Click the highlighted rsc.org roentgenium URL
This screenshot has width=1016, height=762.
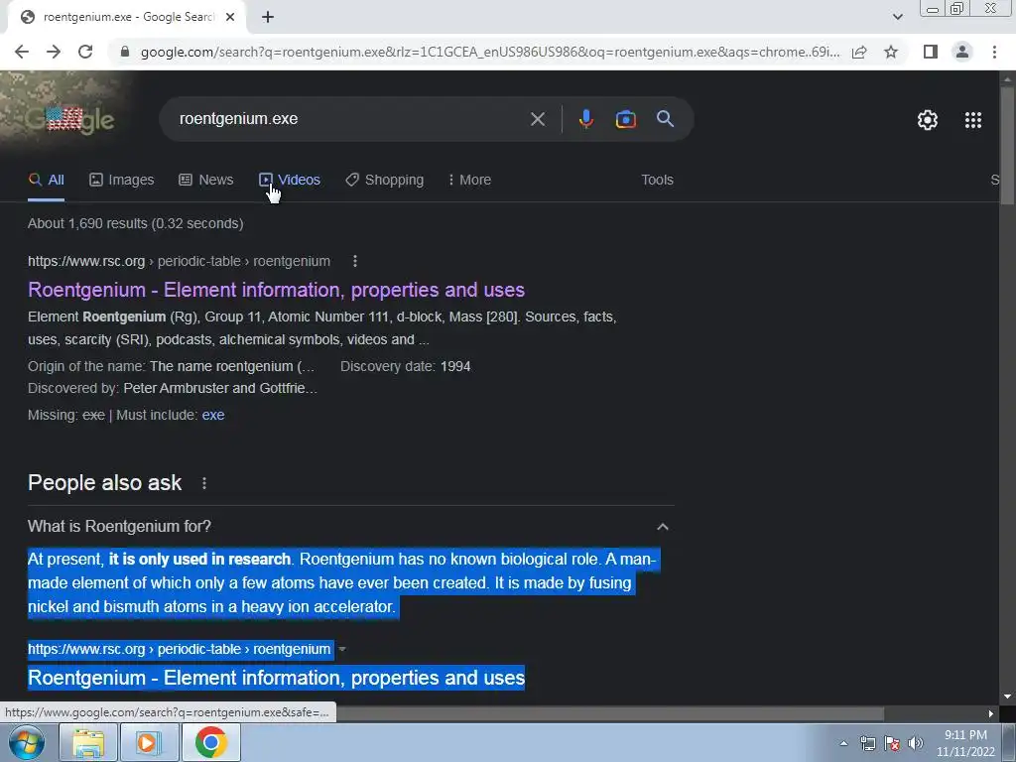179,649
